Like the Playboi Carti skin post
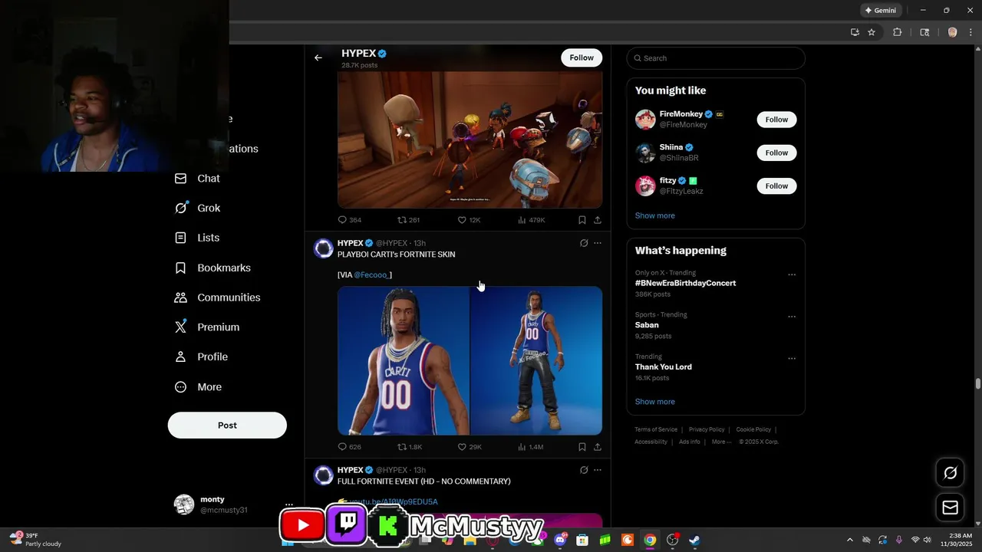Screen dimensions: 982x552 tap(470, 447)
